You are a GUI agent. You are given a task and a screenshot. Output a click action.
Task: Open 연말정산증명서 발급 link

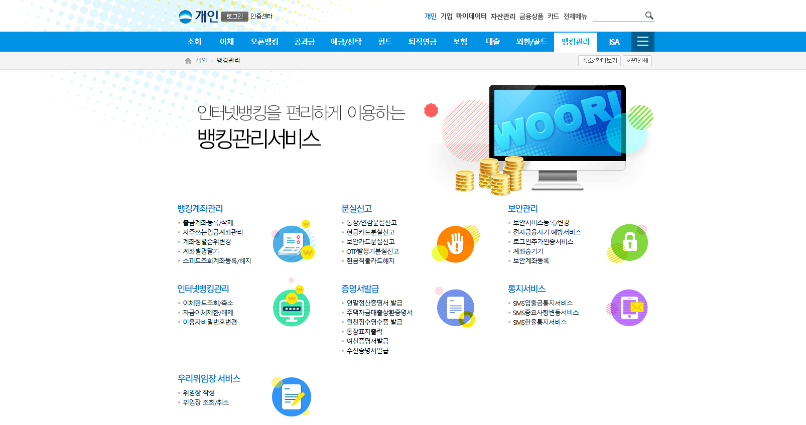374,303
